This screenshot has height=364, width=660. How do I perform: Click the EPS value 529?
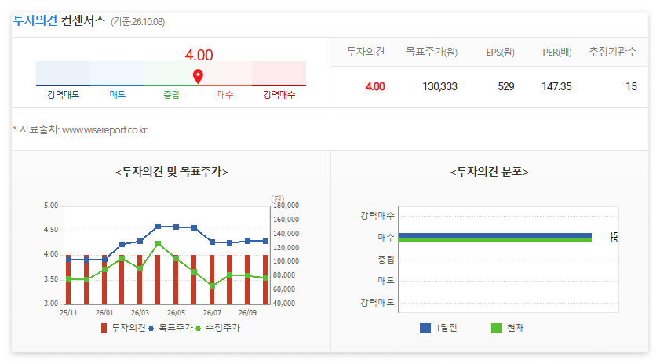click(x=506, y=87)
